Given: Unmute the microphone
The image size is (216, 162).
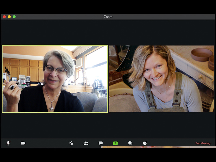Looking at the screenshot, I should click(x=8, y=143).
